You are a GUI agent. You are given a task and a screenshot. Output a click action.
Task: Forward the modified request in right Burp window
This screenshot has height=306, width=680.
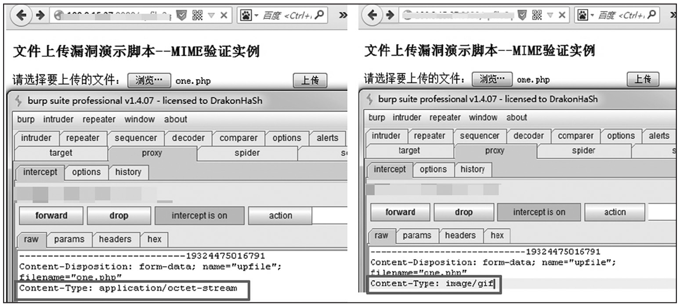(400, 212)
